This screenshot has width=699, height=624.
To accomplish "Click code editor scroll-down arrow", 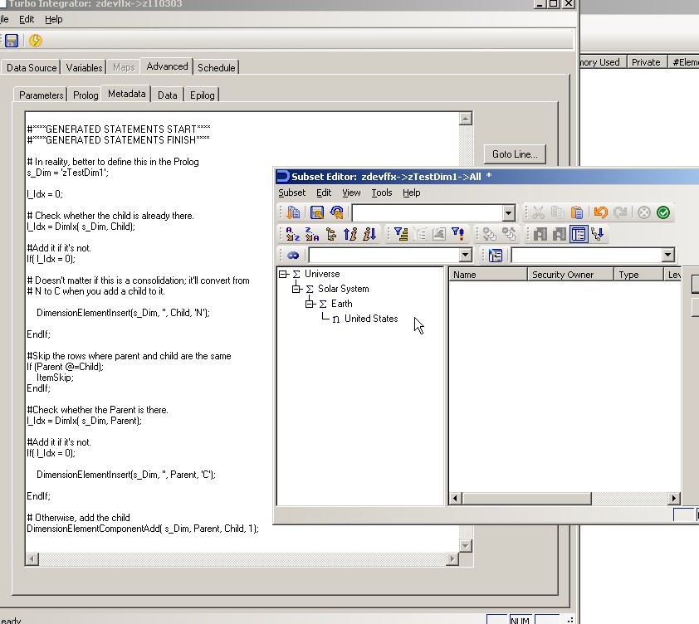I will pos(466,545).
